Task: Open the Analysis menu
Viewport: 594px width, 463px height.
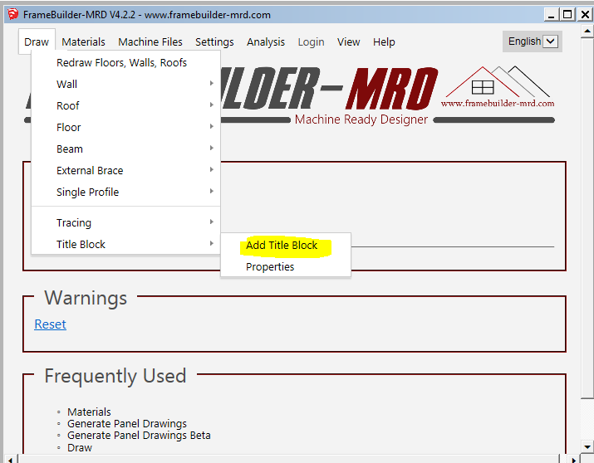Action: (266, 41)
